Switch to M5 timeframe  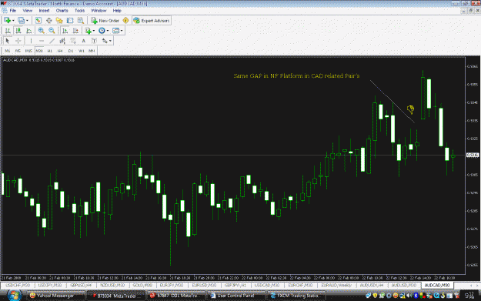(18, 51)
